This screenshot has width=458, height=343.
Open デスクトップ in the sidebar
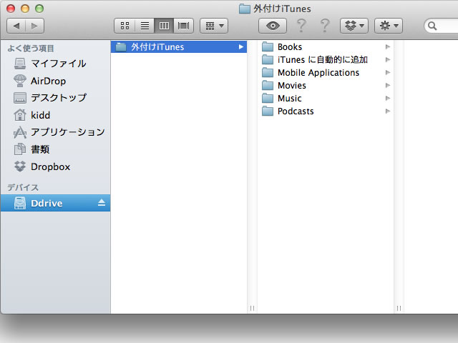click(x=56, y=98)
